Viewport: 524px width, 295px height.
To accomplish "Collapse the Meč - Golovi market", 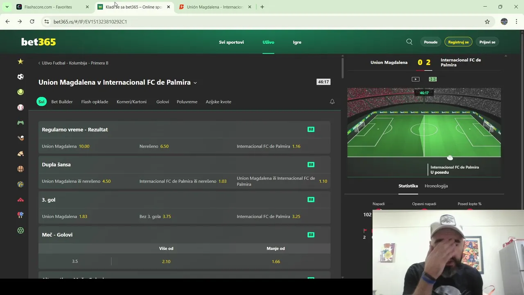I will 184,235.
